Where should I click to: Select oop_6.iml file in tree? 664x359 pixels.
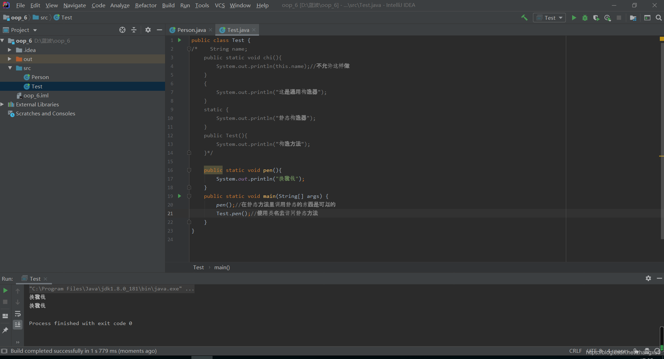(36, 95)
